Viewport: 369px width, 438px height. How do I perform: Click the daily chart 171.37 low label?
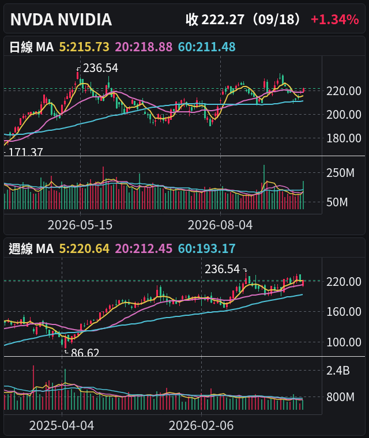pos(26,152)
